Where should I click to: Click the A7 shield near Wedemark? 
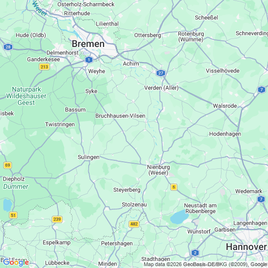point(261,199)
